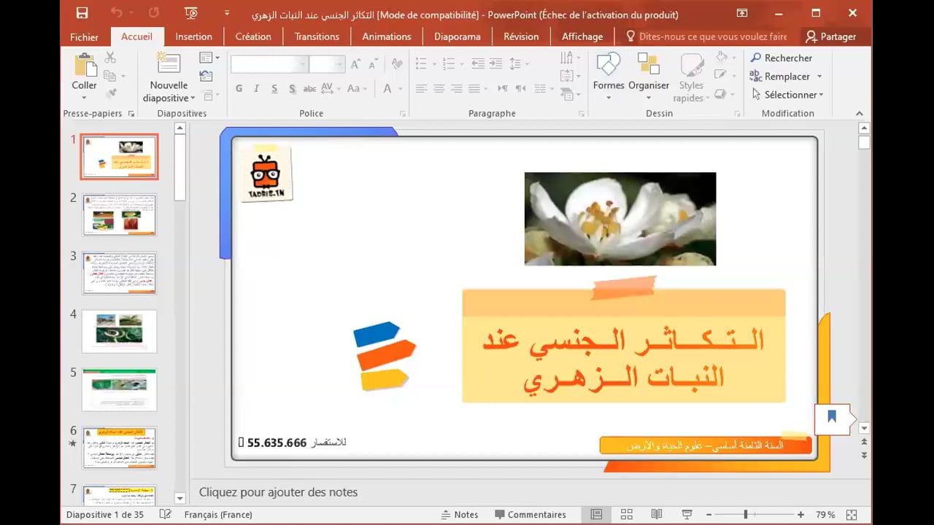Start slideshow from the status bar icon
934x525 pixels.
[687, 514]
